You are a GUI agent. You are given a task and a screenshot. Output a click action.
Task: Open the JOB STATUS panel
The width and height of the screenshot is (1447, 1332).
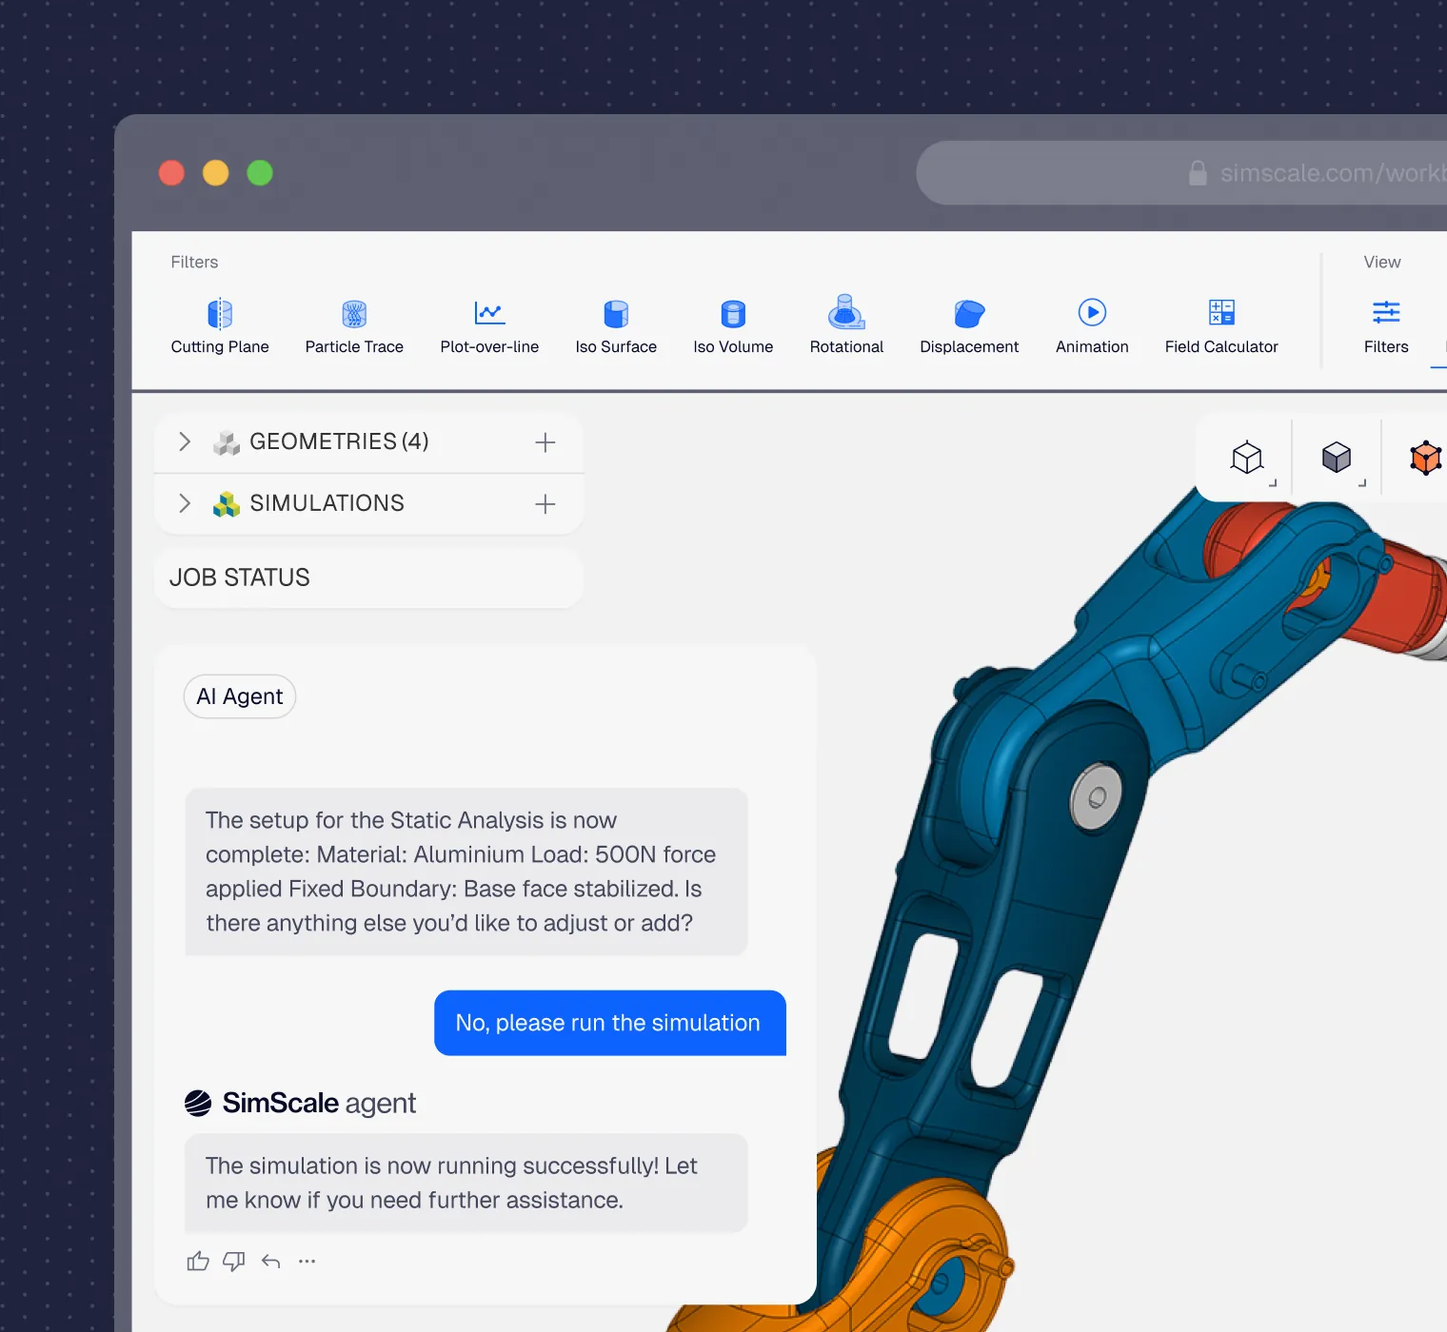tap(368, 578)
